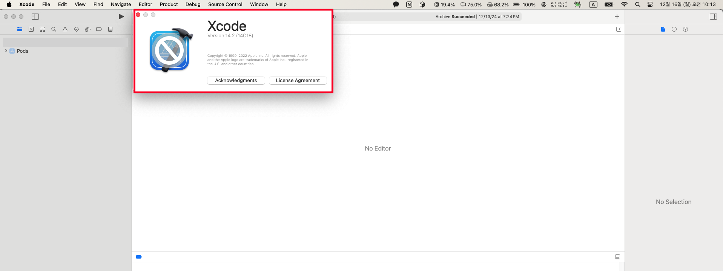Image resolution: width=723 pixels, height=271 pixels.
Task: Click CPU usage 19.4% indicator
Action: [x=444, y=5]
